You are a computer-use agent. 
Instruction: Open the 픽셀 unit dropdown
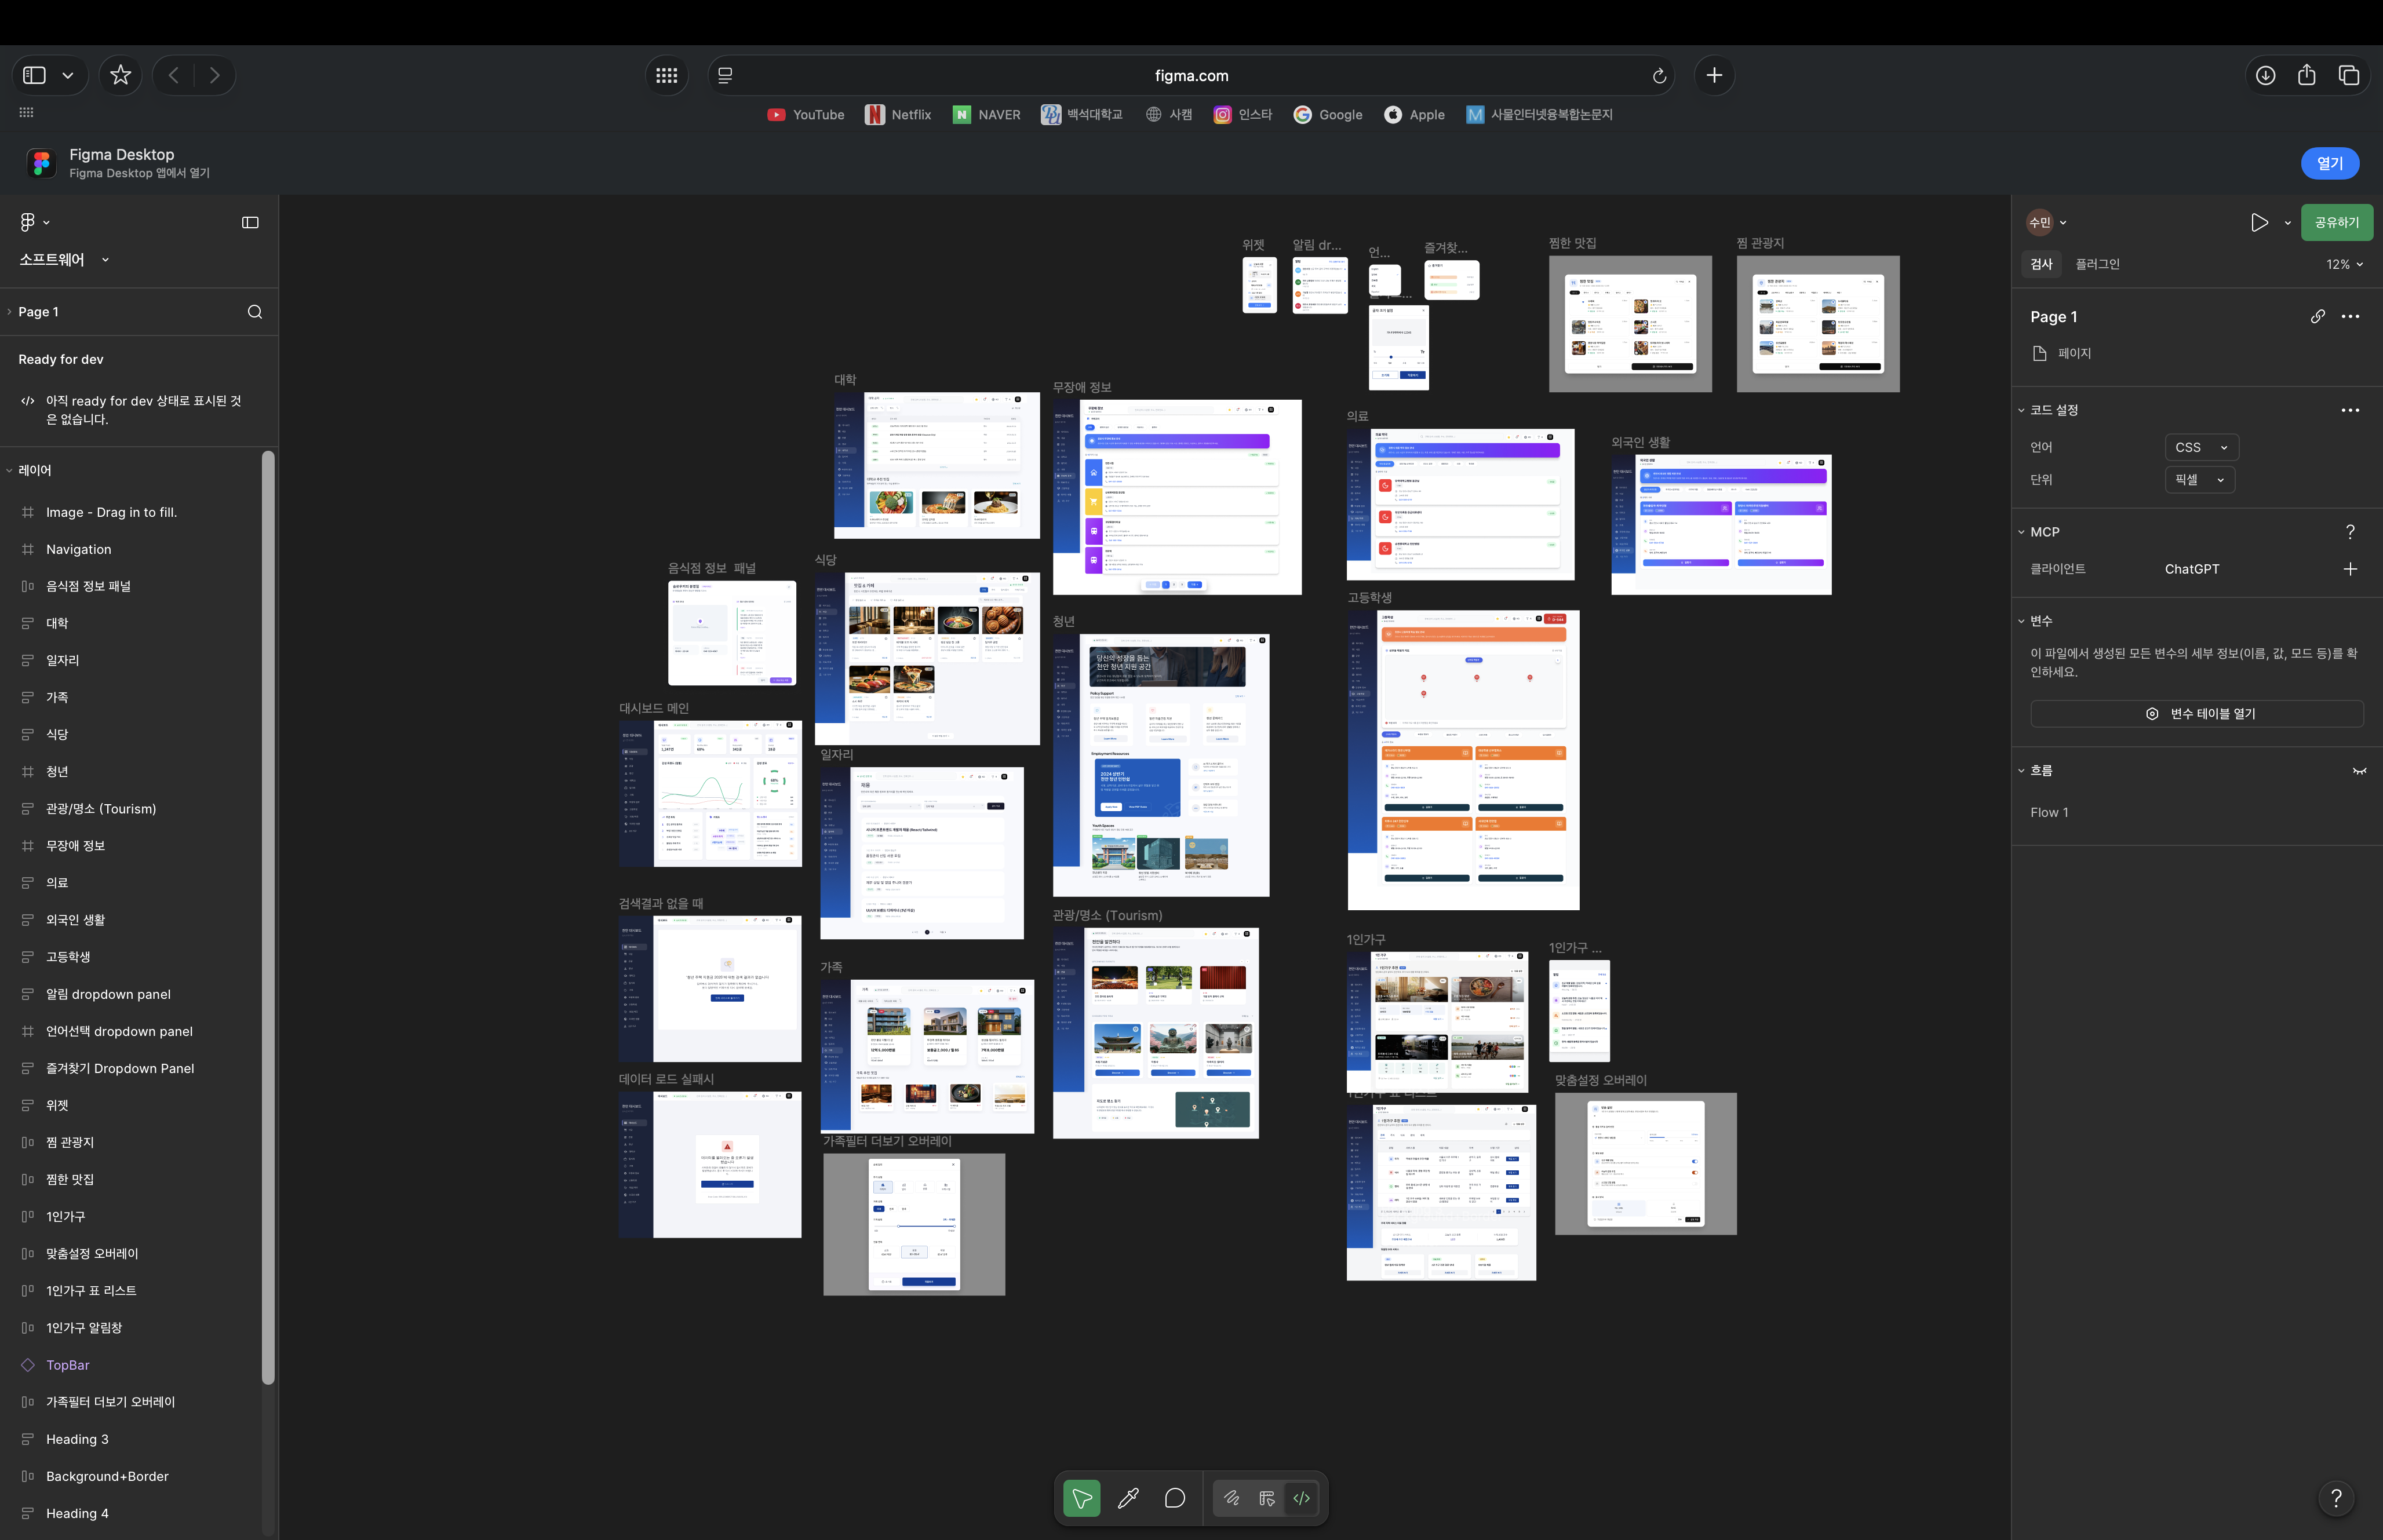tap(2199, 480)
